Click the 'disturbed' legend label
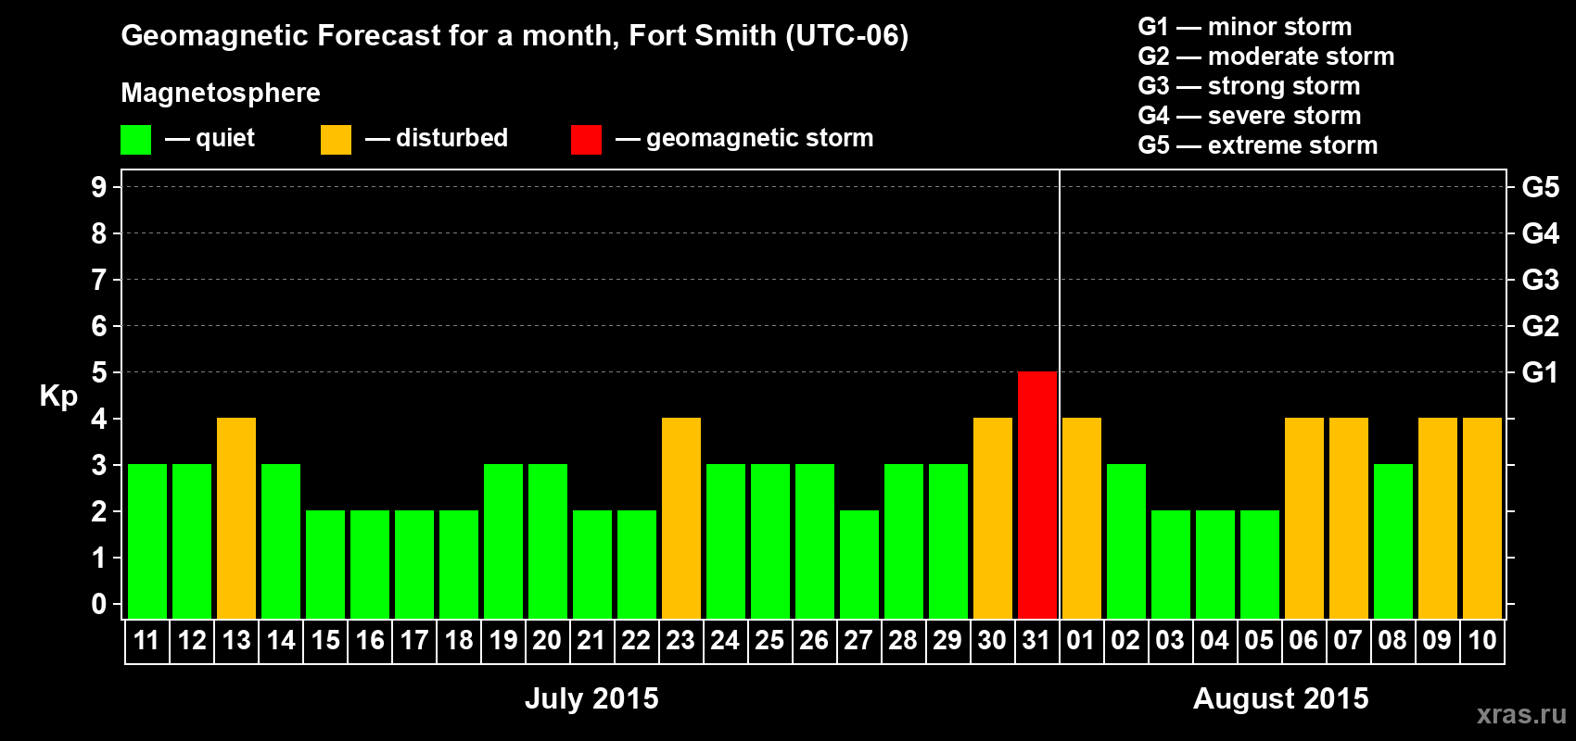The height and width of the screenshot is (741, 1576). point(451,138)
